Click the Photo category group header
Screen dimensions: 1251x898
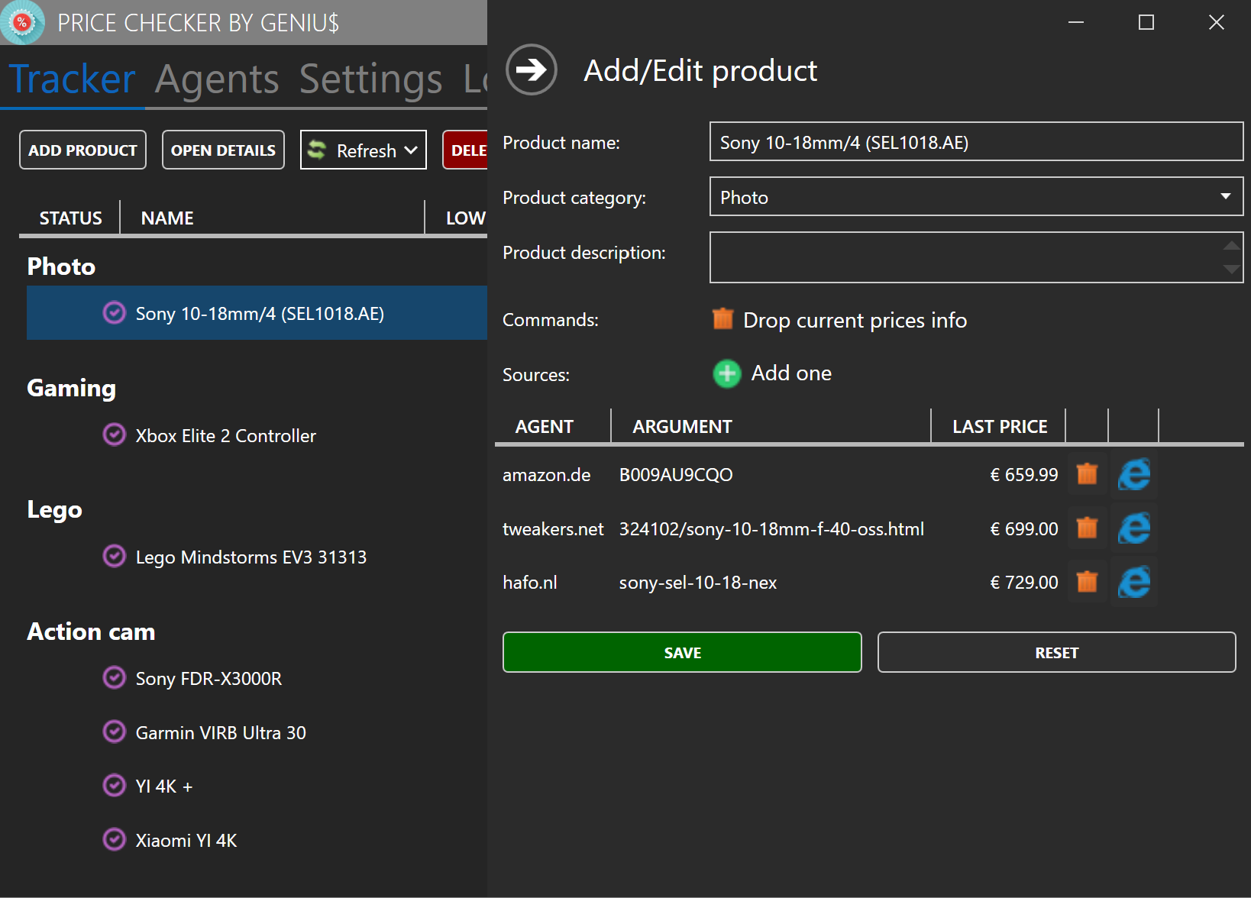(x=61, y=266)
